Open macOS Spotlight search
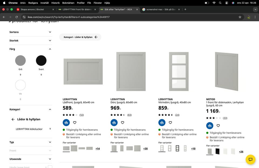 click(x=220, y=3)
